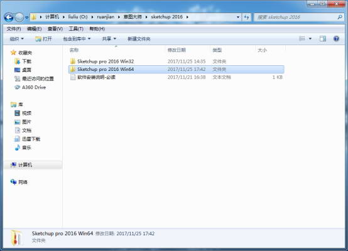Open the 工具(T) menu

(76, 29)
